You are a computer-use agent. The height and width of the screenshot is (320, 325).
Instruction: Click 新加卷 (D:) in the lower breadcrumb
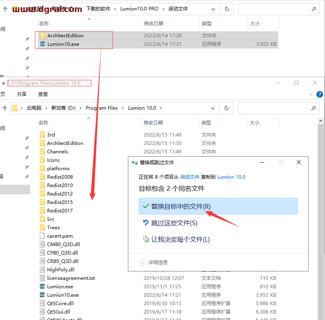point(64,108)
